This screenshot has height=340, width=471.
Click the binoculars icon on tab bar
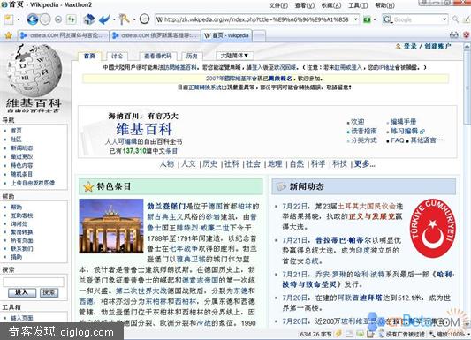click(454, 35)
